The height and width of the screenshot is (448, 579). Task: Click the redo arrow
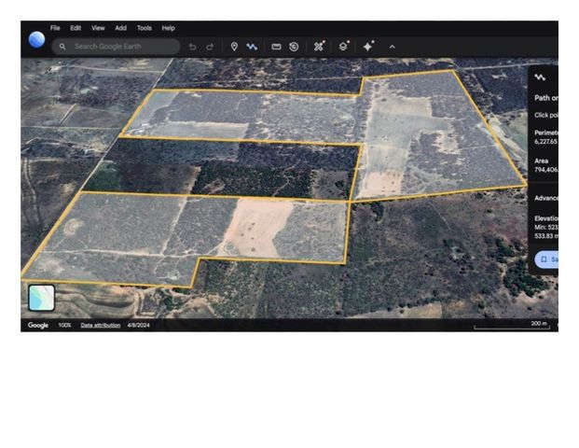pyautogui.click(x=210, y=47)
